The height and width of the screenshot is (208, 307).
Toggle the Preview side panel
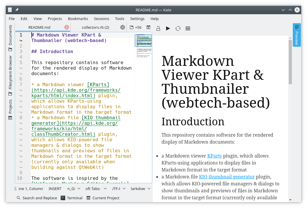297,35
